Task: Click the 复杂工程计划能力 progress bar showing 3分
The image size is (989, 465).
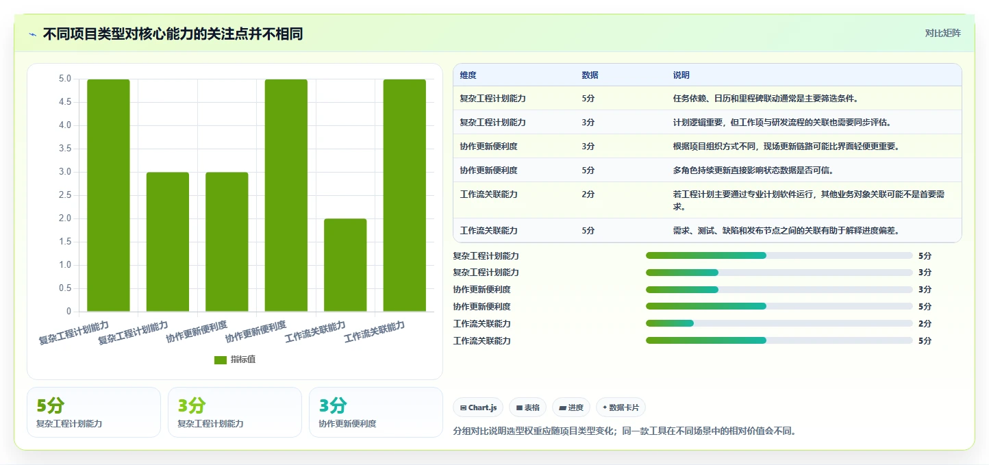Action: point(779,273)
